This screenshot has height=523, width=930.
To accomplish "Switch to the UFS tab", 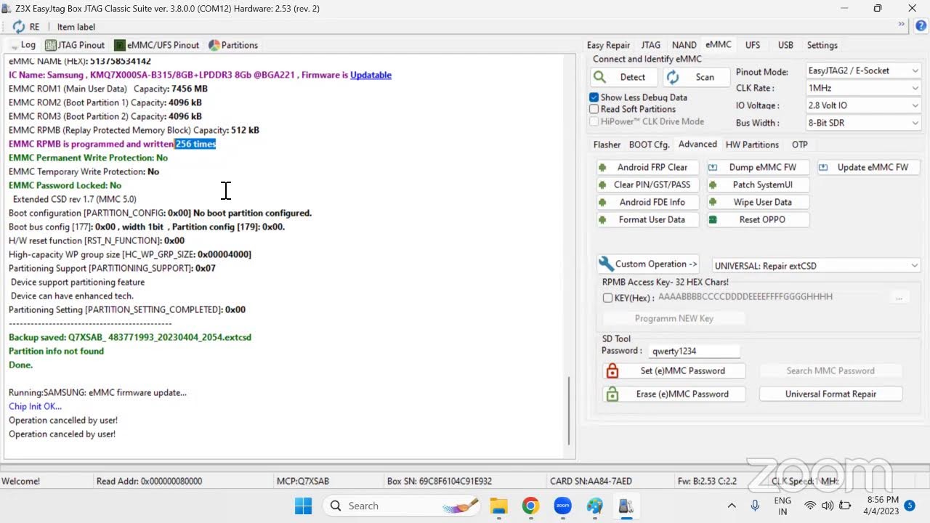I will (753, 45).
